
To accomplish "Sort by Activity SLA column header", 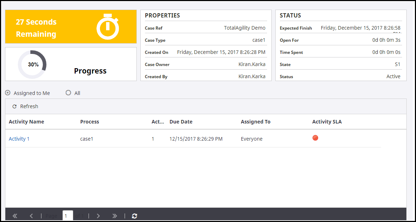I will [327, 122].
